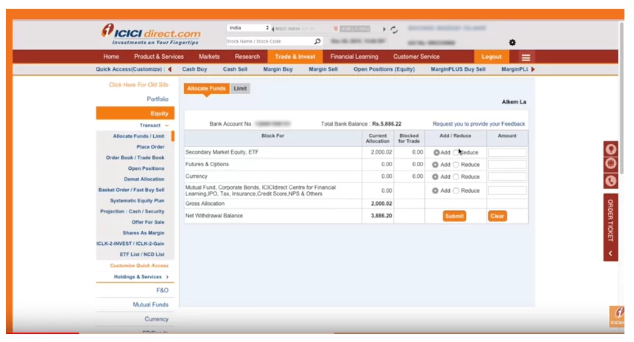Click the Clear button
This screenshot has height=342, width=634.
497,216
